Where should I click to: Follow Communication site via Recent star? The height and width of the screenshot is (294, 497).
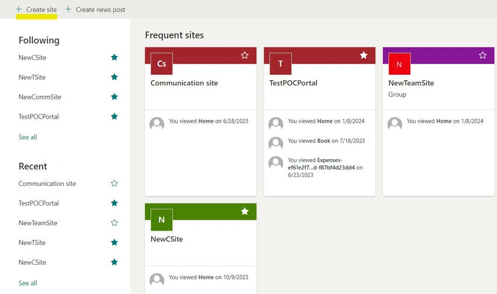114,183
